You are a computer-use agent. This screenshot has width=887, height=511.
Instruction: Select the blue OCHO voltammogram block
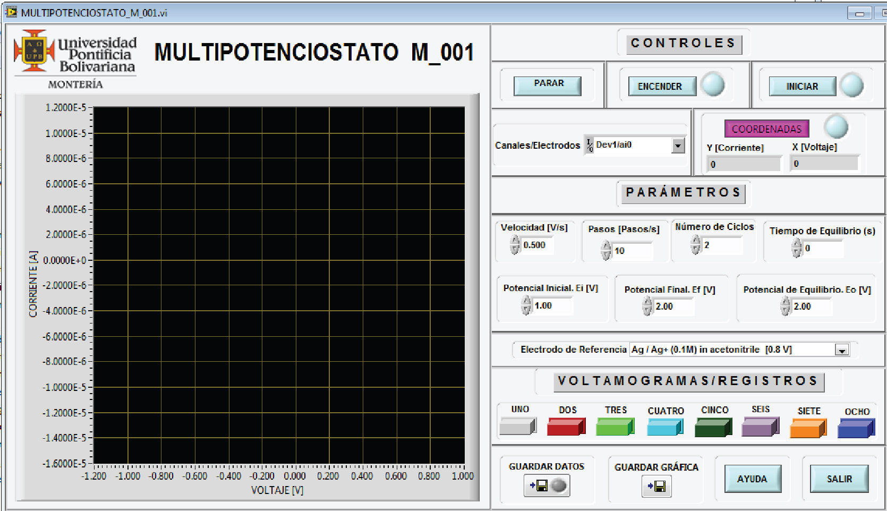pyautogui.click(x=855, y=428)
